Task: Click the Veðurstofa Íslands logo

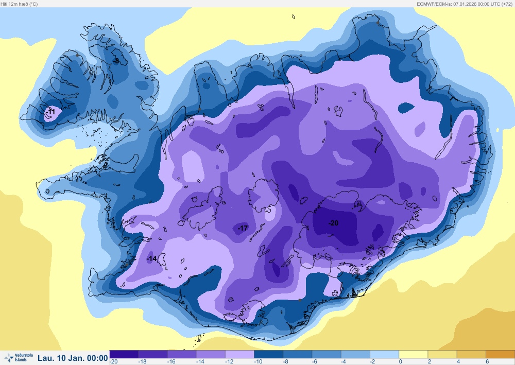Action: tap(19, 357)
